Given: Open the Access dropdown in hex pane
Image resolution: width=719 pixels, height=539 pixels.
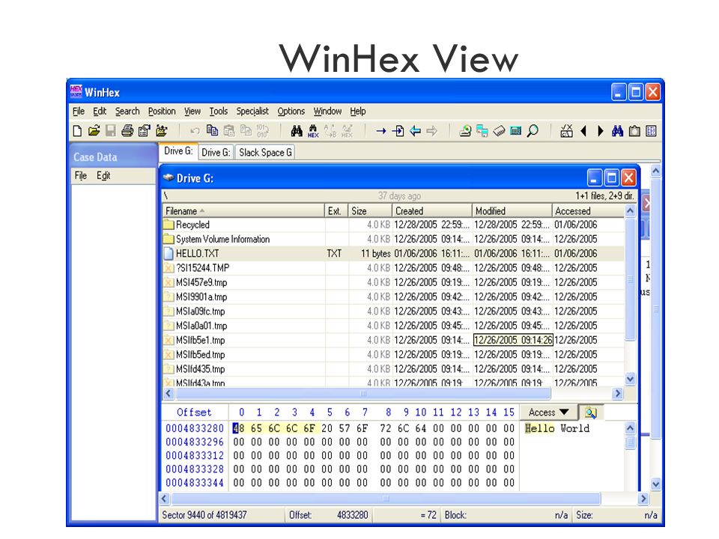Looking at the screenshot, I should [x=549, y=412].
